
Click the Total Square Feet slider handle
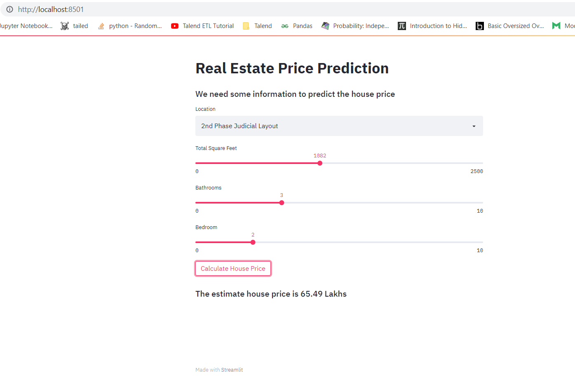point(320,163)
